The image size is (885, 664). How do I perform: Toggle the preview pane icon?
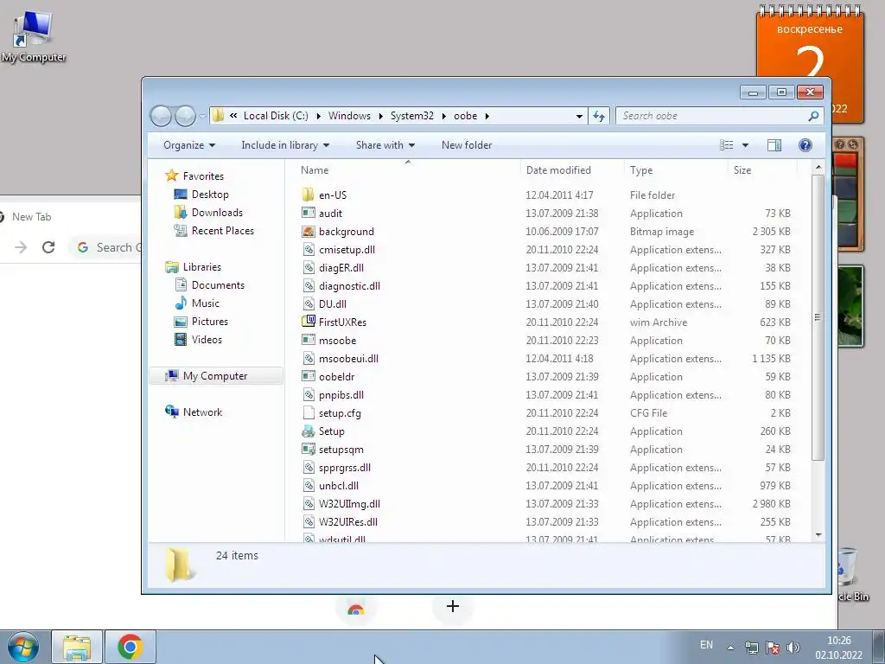774,145
